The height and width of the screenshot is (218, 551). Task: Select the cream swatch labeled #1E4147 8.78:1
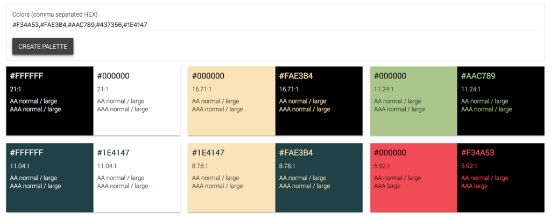tap(231, 178)
